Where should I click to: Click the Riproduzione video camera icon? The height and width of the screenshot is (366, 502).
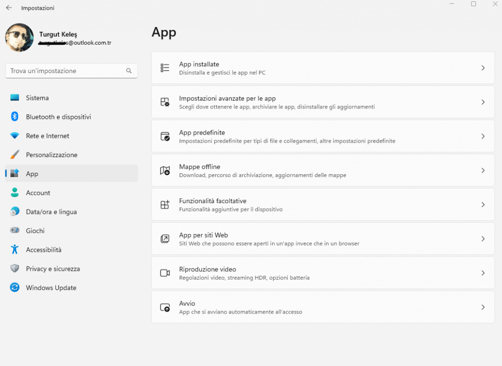pos(165,273)
